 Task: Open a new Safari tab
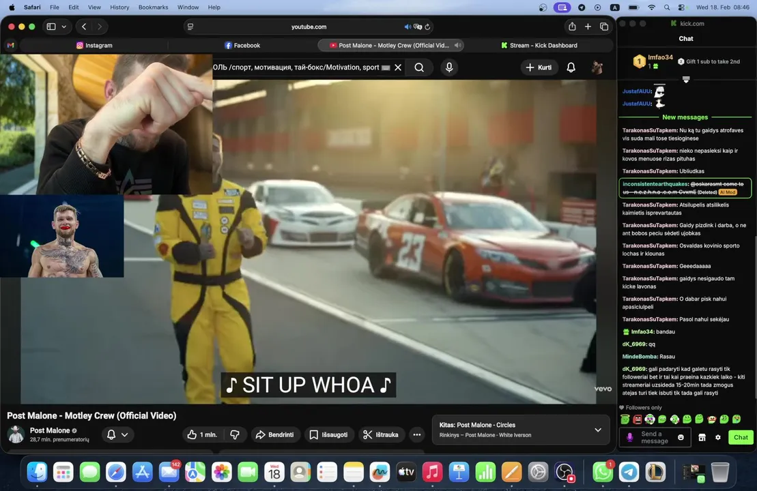[588, 27]
